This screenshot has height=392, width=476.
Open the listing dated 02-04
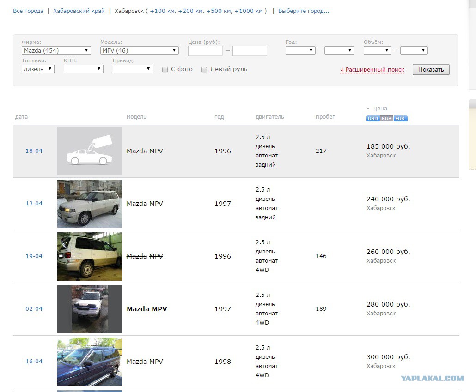point(34,309)
